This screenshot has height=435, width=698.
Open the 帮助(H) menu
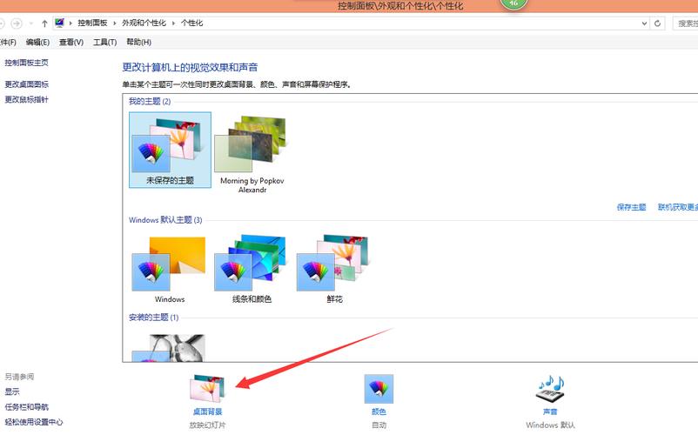138,43
